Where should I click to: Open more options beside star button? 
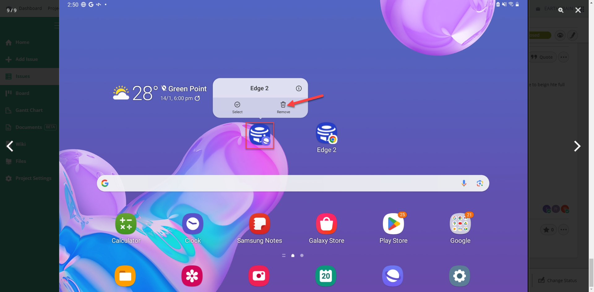coord(564,230)
